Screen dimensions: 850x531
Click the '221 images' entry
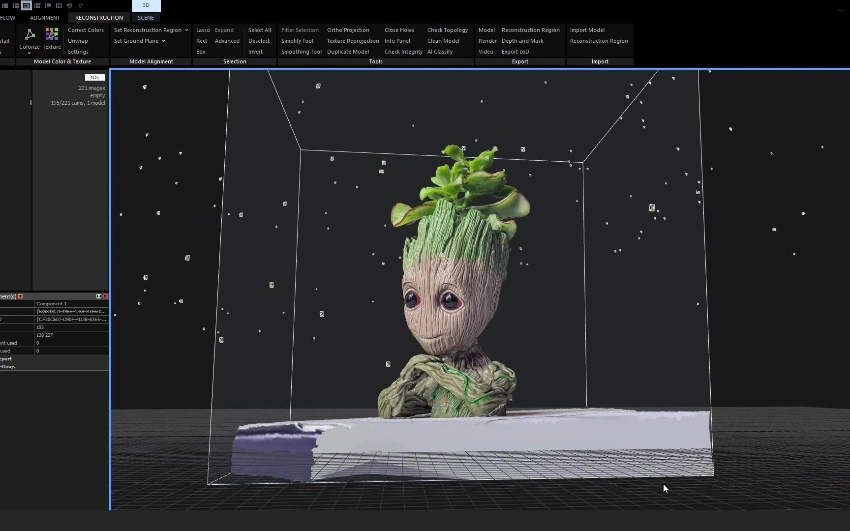pyautogui.click(x=91, y=88)
